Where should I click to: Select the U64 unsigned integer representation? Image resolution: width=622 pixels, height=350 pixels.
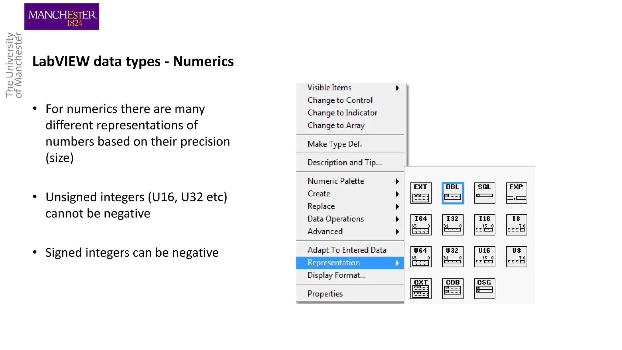(x=421, y=257)
